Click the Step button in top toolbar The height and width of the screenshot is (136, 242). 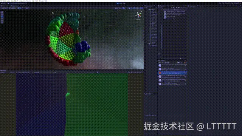pyautogui.click(x=124, y=3)
